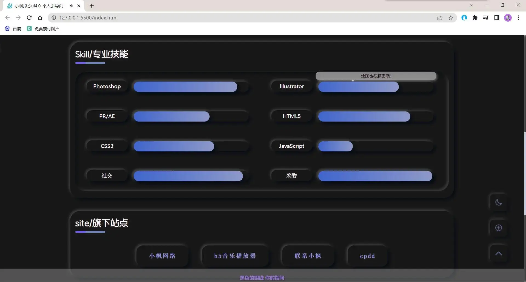Click the scroll-to-top chevron button
526x282 pixels.
pyautogui.click(x=498, y=253)
